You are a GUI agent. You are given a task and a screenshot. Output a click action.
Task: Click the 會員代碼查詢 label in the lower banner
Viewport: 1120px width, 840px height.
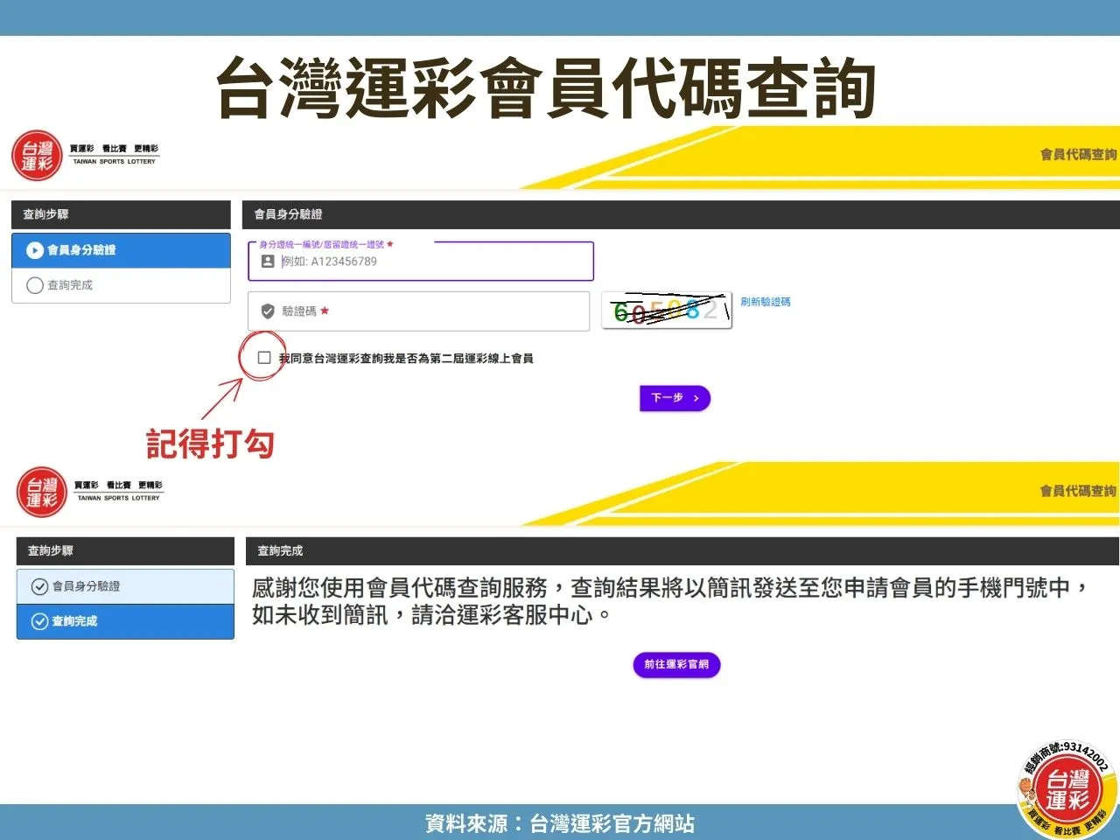point(1078,491)
